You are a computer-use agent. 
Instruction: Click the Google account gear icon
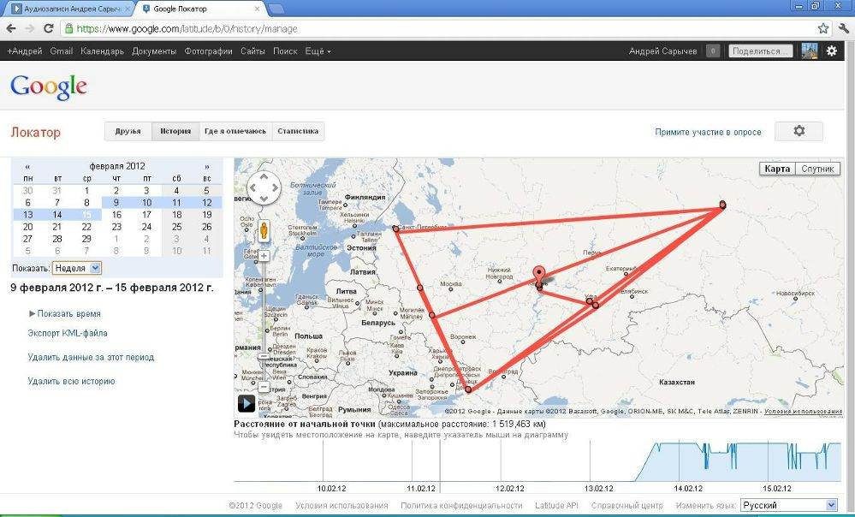click(832, 51)
